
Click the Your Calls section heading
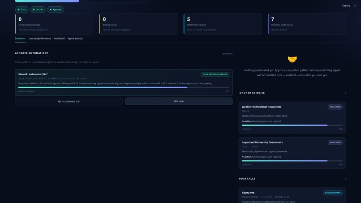coord(247,178)
